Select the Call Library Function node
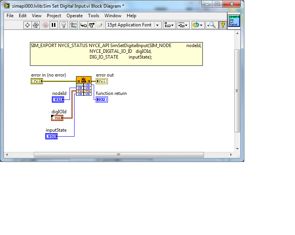The width and height of the screenshot is (295, 235). point(84,86)
